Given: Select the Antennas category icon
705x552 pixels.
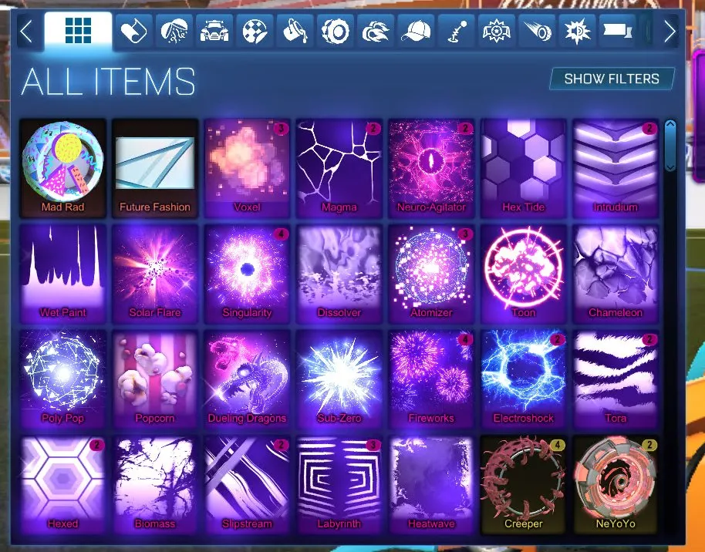Looking at the screenshot, I should click(456, 31).
